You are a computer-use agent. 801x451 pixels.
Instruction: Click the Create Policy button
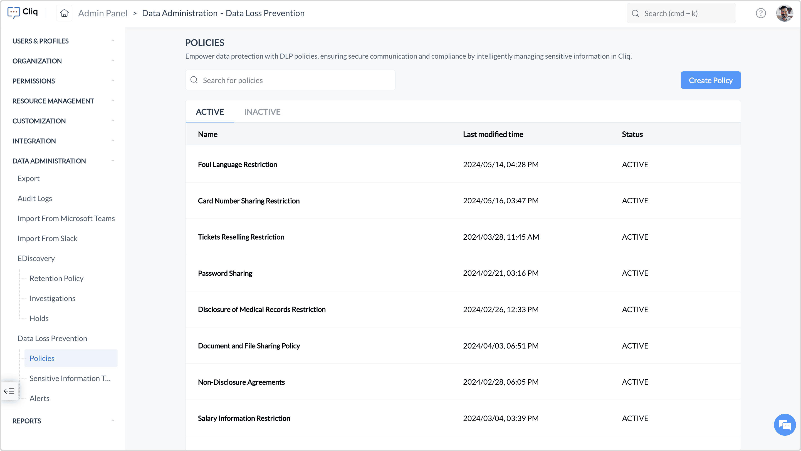click(710, 80)
